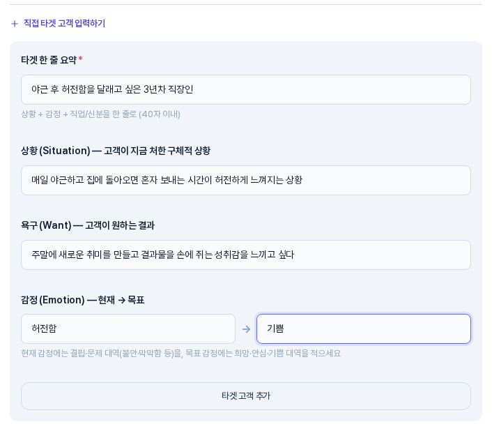The image size is (492, 431).
Task: Click the hint text '상황 + 감정 + 직업/신분을 한 줄로 (40자 이내)'
Action: 101,114
